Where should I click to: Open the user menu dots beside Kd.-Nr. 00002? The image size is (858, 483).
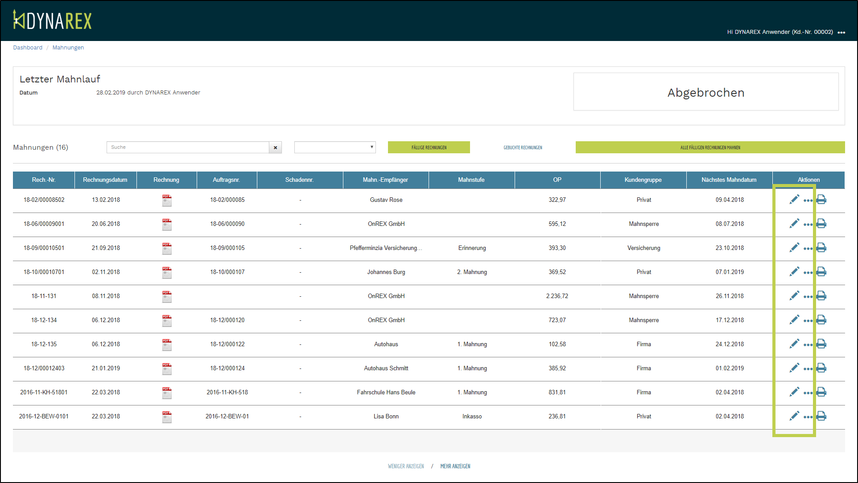click(x=841, y=33)
